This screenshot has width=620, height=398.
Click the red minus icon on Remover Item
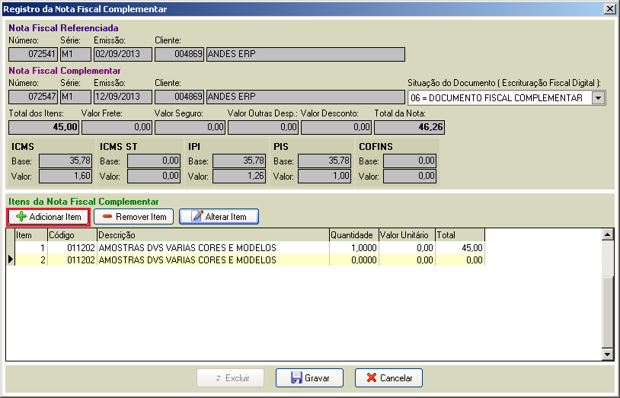107,217
